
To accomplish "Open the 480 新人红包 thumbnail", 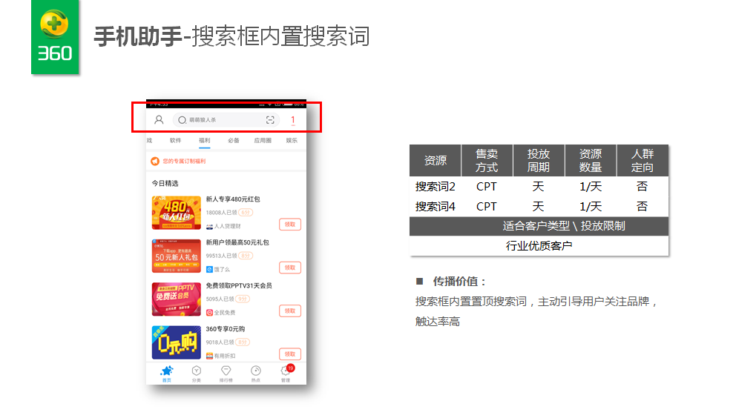I will [177, 213].
